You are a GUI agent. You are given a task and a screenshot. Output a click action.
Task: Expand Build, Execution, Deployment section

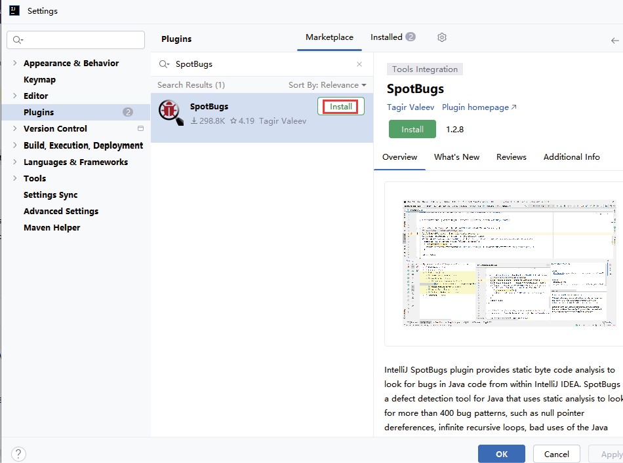[14, 145]
